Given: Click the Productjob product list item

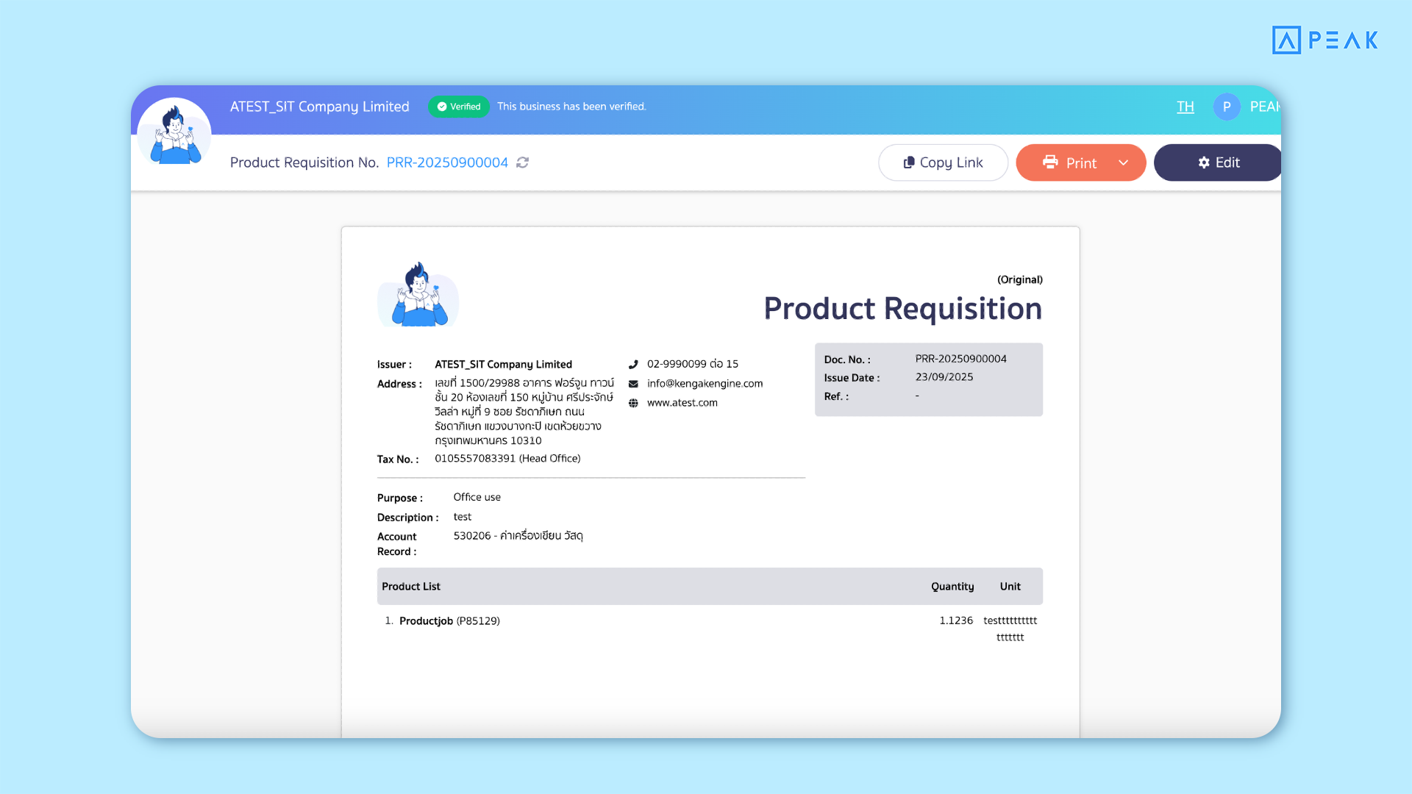Looking at the screenshot, I should click(x=426, y=621).
